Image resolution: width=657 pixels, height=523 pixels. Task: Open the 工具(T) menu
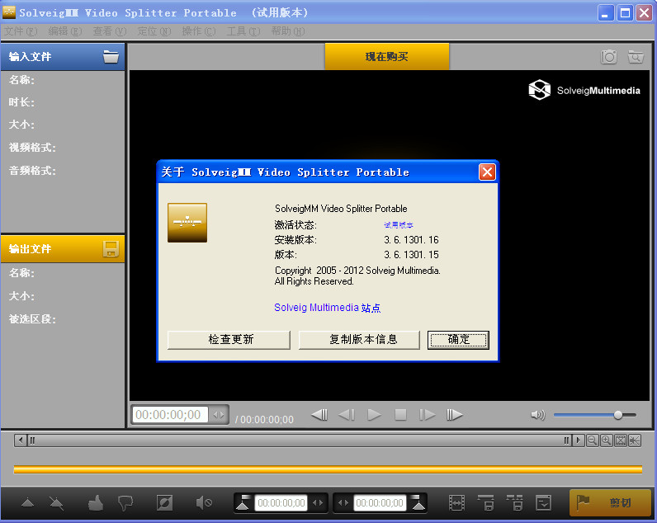pos(243,31)
